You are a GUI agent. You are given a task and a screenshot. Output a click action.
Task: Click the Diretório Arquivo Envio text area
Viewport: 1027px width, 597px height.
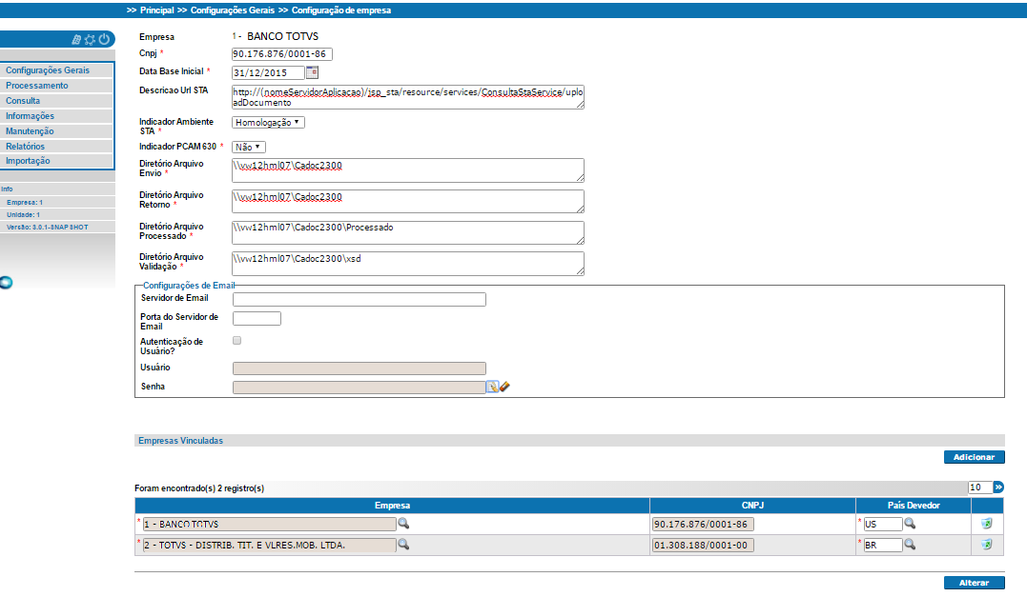coord(408,170)
